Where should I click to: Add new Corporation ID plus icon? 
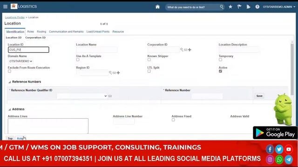(190, 50)
